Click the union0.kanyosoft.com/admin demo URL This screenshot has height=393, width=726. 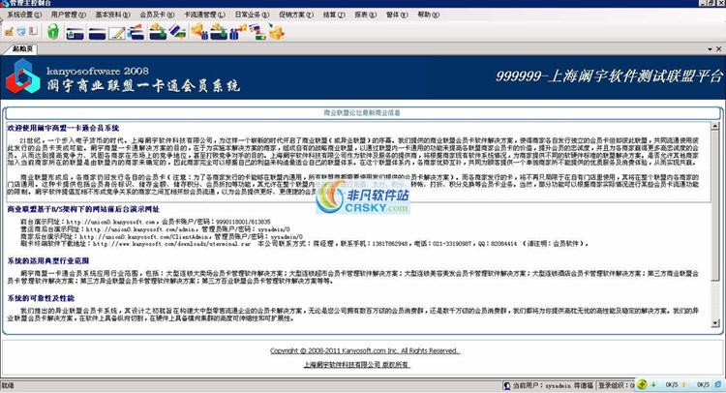pyautogui.click(x=140, y=229)
